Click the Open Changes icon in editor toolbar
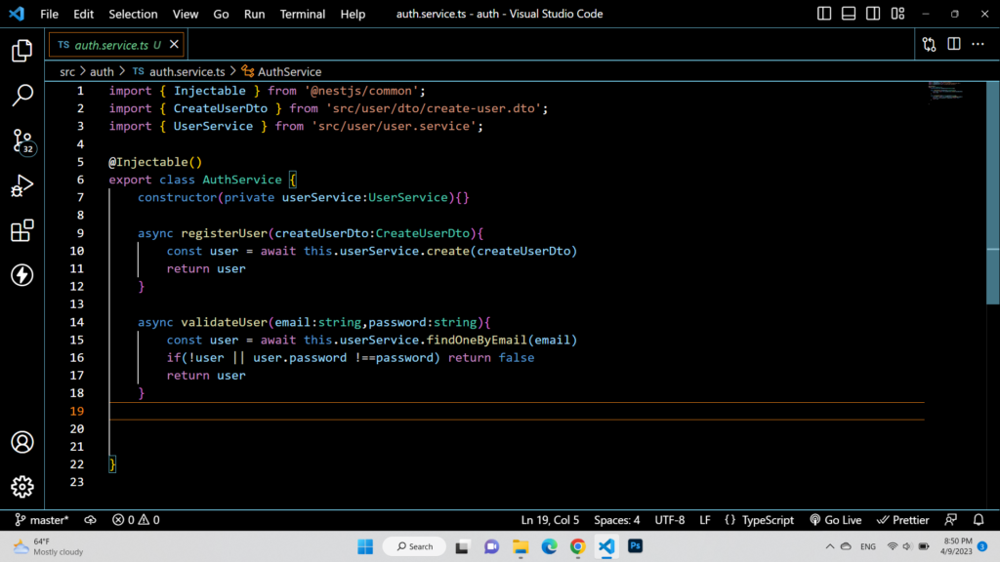The width and height of the screenshot is (1000, 562). click(930, 44)
